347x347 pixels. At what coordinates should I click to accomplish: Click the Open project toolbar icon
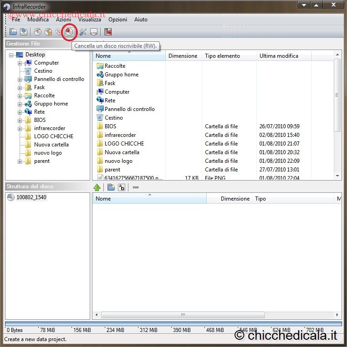click(13, 32)
